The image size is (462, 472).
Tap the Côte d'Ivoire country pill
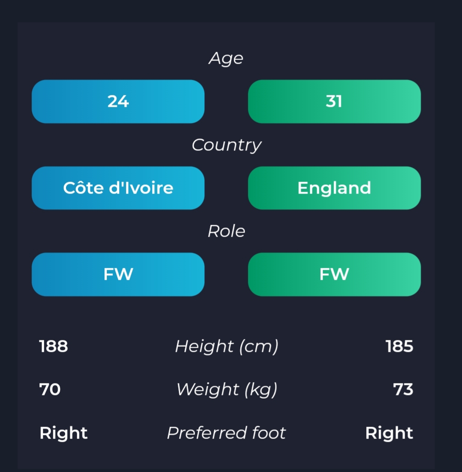coord(118,188)
